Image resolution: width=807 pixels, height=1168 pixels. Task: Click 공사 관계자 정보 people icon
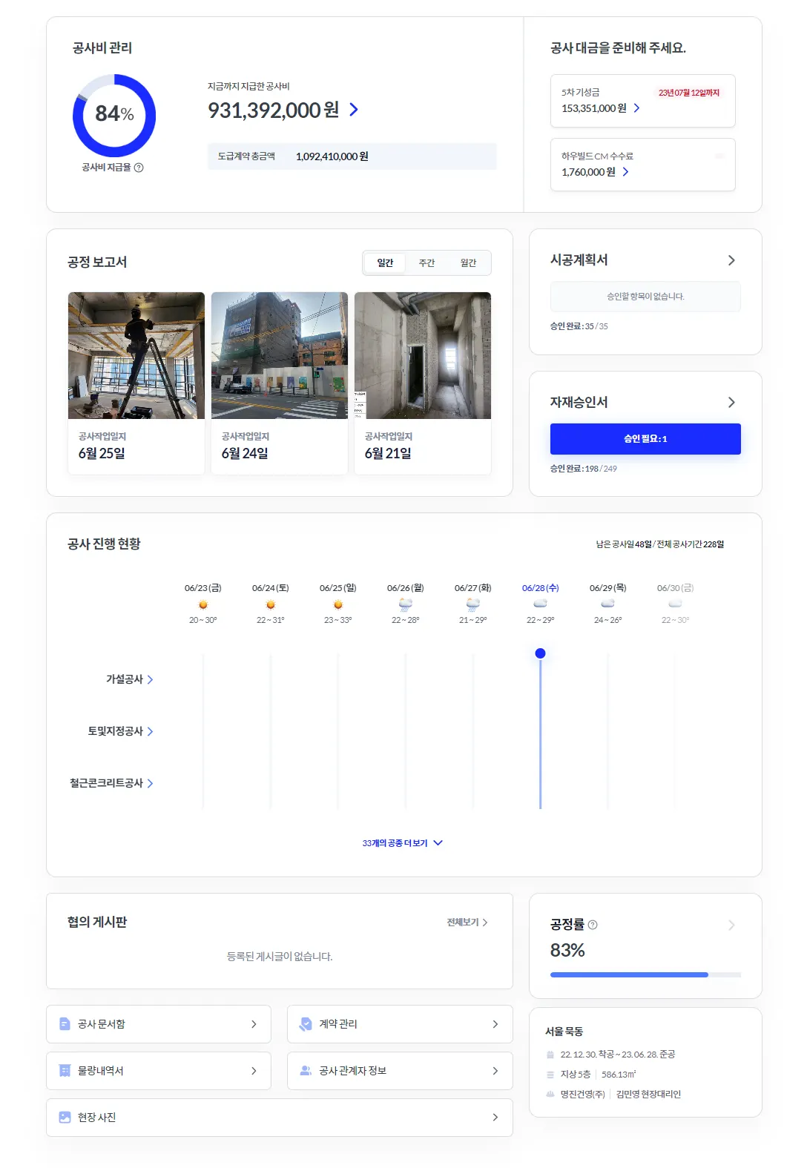coord(306,1071)
